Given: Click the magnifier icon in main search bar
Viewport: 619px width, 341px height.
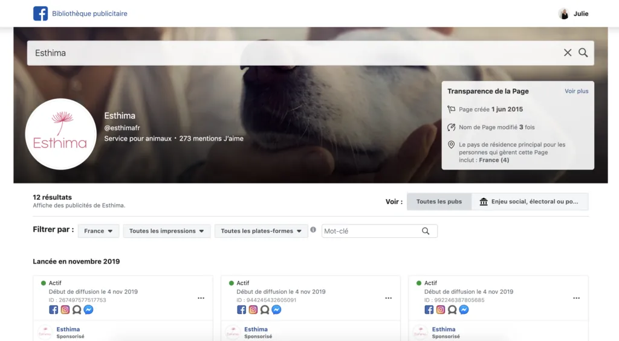Looking at the screenshot, I should [x=583, y=53].
